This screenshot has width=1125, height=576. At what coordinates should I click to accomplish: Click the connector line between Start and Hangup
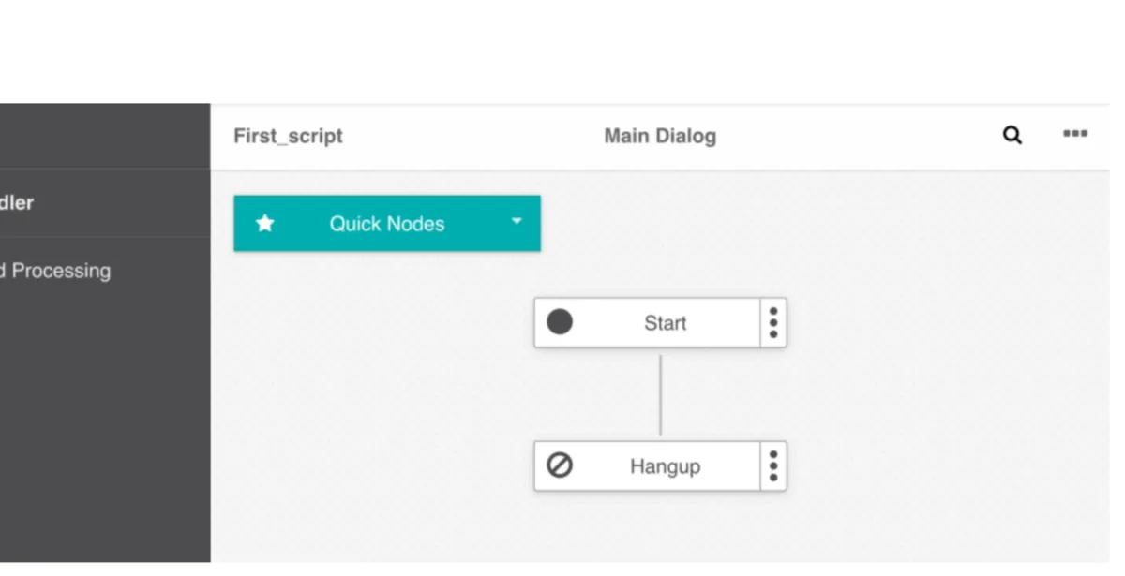click(660, 394)
